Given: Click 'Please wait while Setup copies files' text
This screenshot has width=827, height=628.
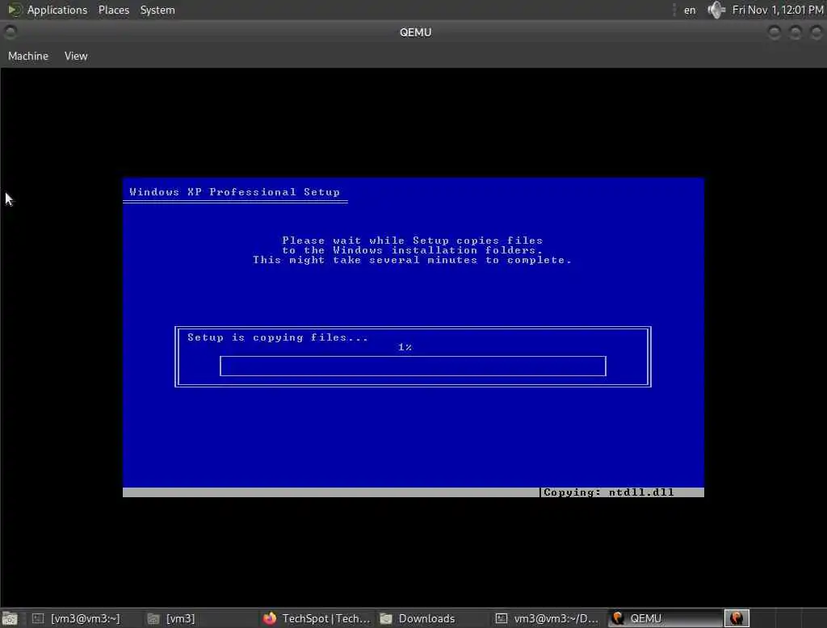Looking at the screenshot, I should tap(413, 241).
